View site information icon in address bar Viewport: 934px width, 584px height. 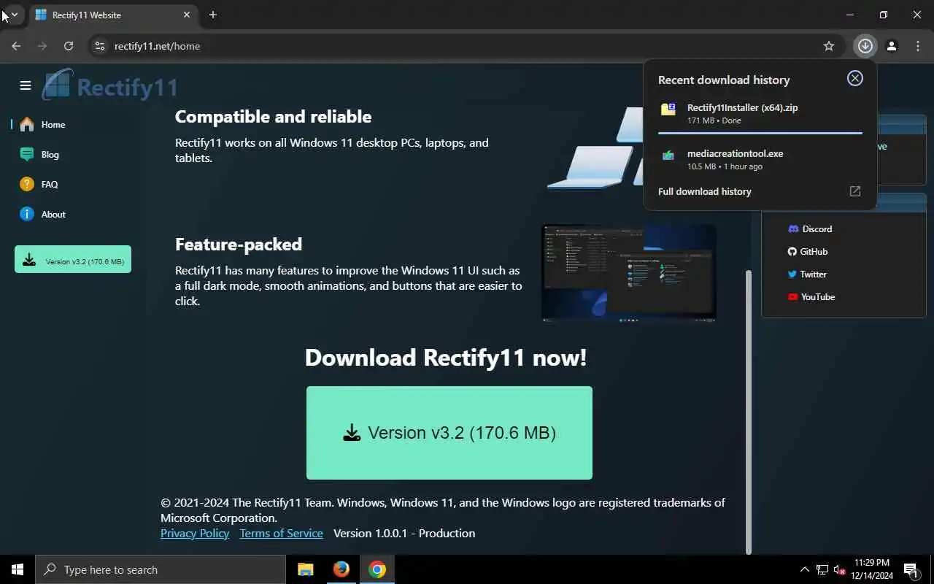click(100, 46)
